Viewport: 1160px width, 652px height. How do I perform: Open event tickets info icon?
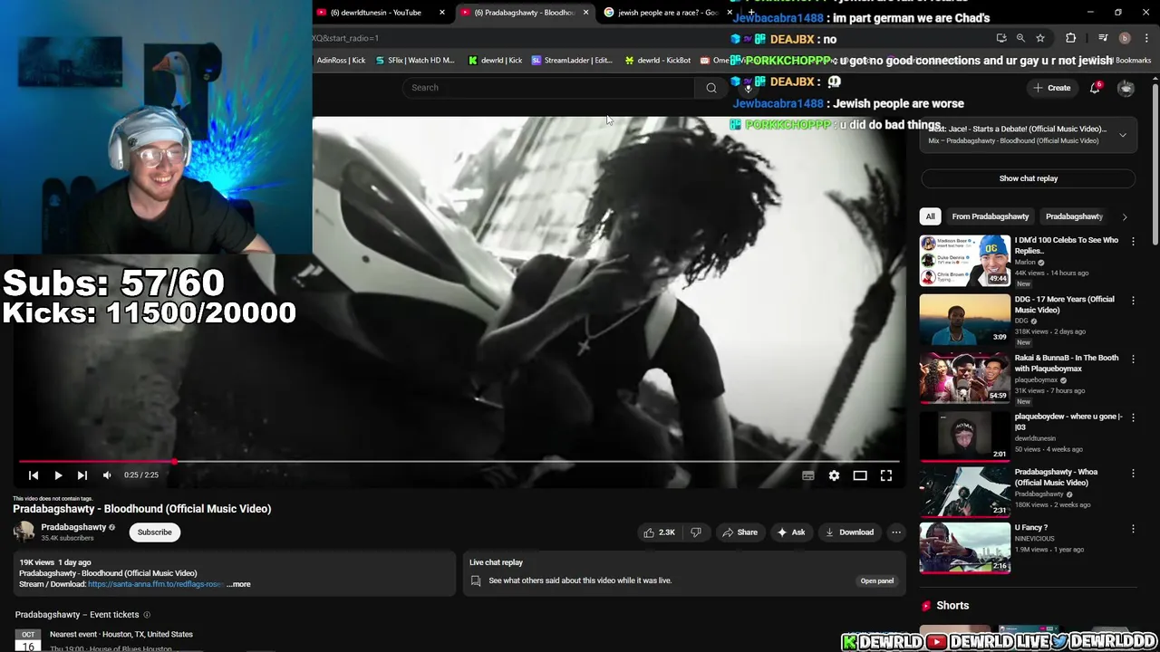point(147,615)
